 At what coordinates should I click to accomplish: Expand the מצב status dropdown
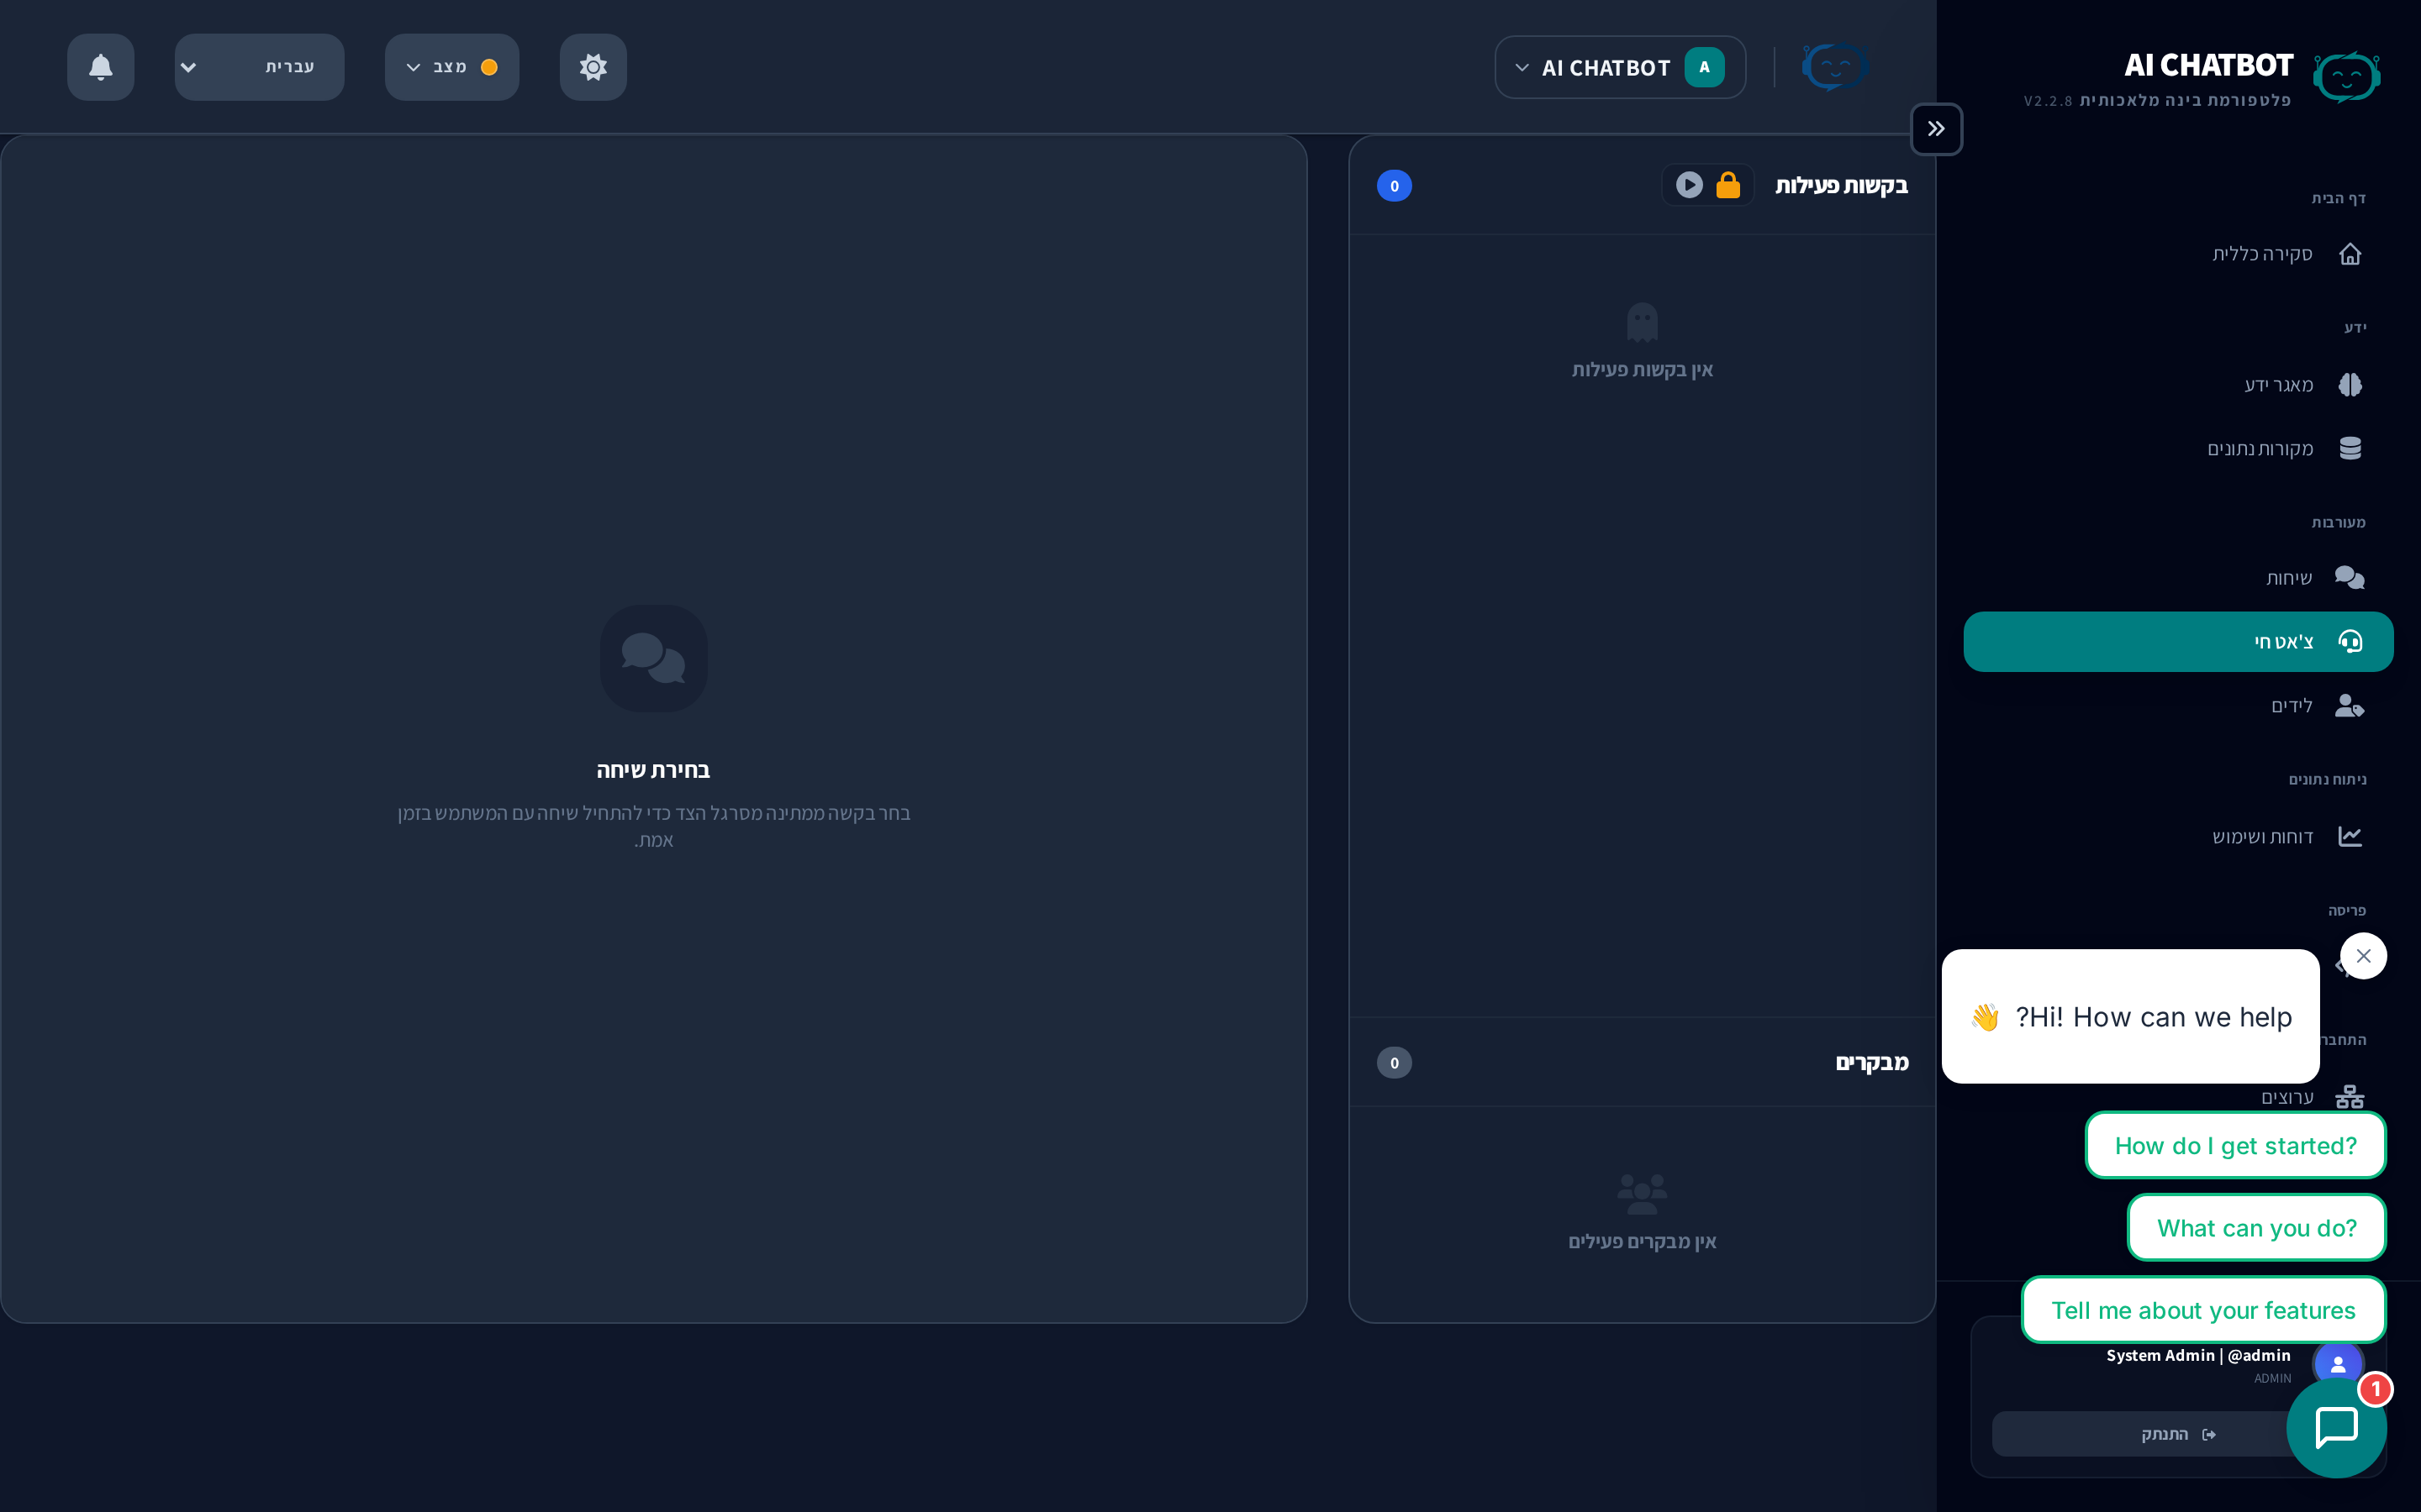tap(451, 67)
